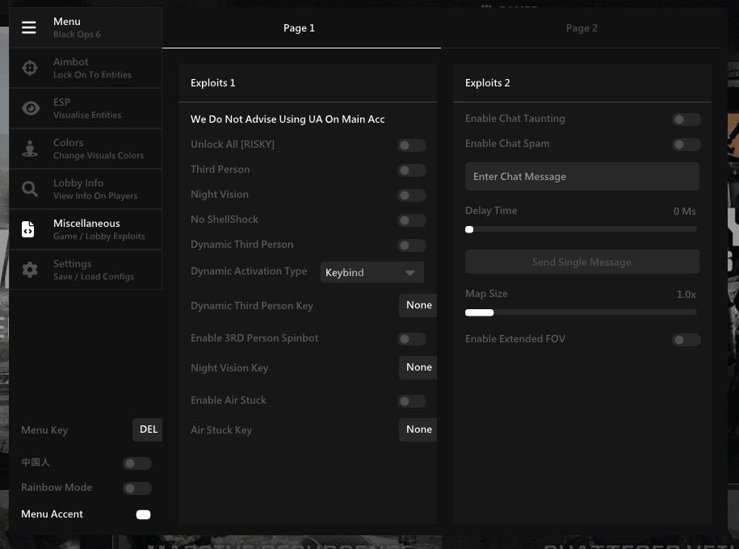Viewport: 739px width, 549px height.
Task: Click the Map Size slider track
Action: coord(582,312)
